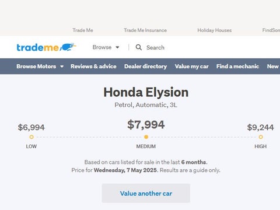This screenshot has width=280, height=210.
Task: Expand the Browse Motors dropdown arrow
Action: tap(62, 66)
